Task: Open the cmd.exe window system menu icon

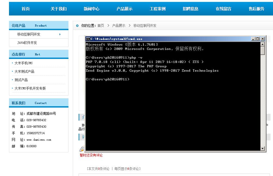Action: tap(88, 39)
